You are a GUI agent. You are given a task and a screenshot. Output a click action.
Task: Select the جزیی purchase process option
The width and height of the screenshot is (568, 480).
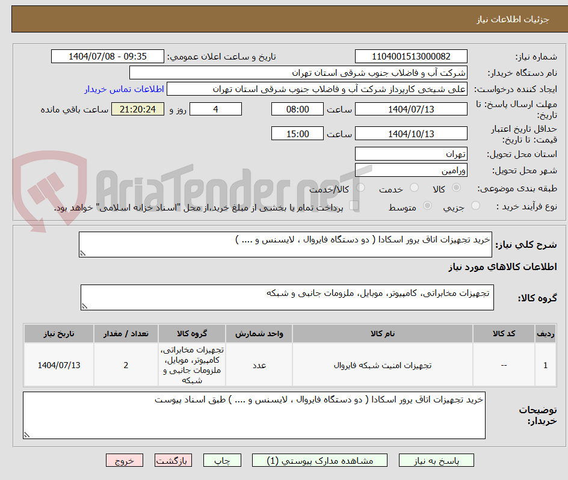point(475,206)
